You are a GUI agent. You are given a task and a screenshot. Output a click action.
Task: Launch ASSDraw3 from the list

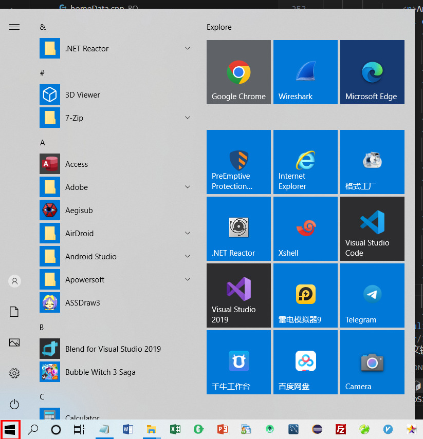(116, 302)
